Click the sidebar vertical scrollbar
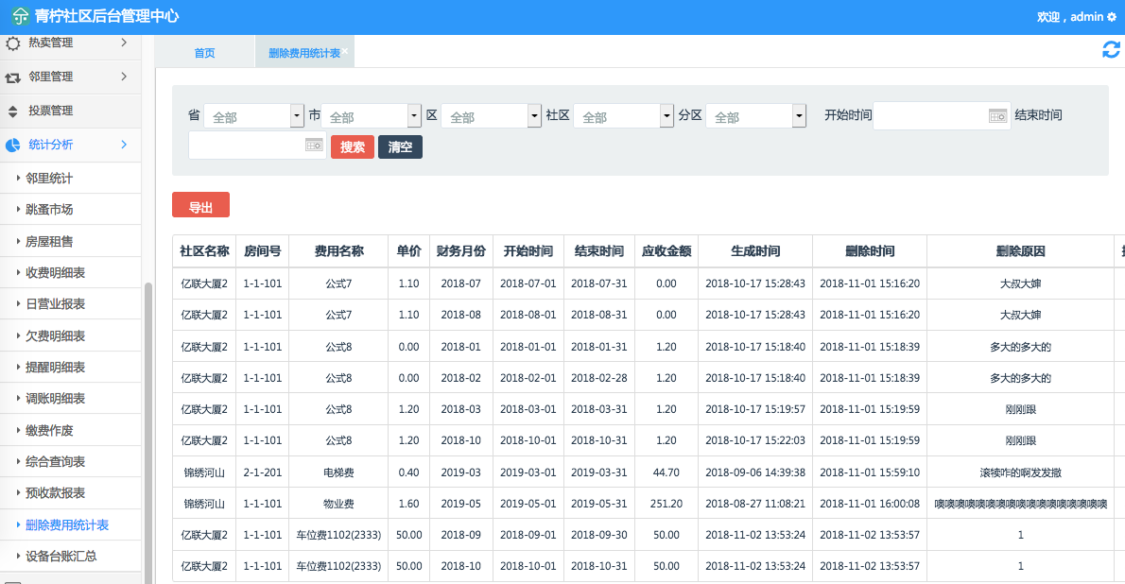This screenshot has width=1125, height=584. point(148,433)
